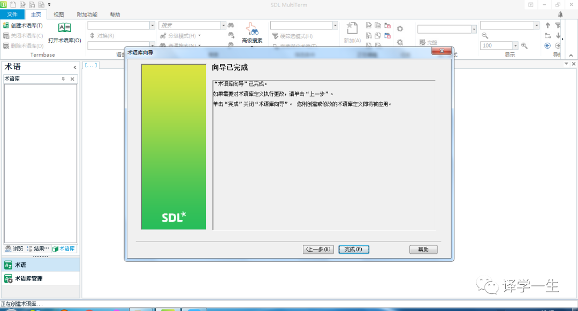The height and width of the screenshot is (311, 578).
Task: Collapse the 术语 side panel chevron
Action: pos(75,67)
